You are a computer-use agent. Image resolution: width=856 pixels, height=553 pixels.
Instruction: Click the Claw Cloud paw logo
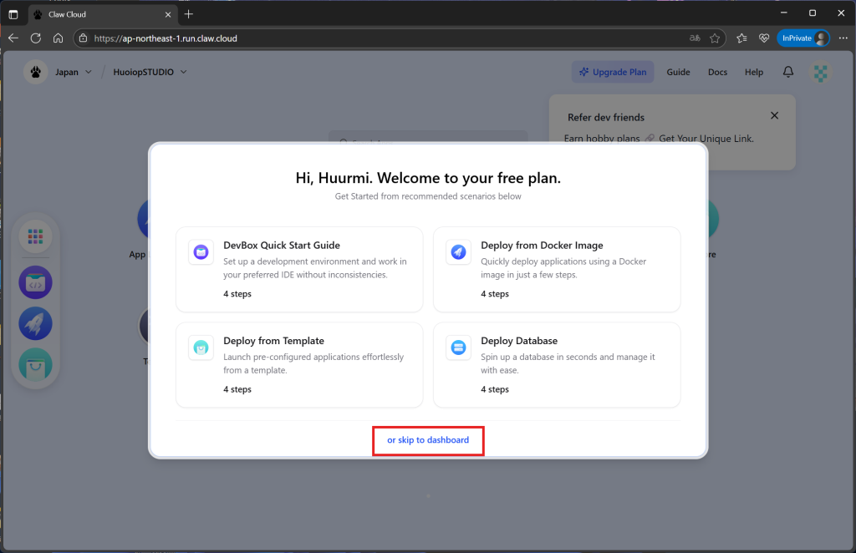[35, 72]
